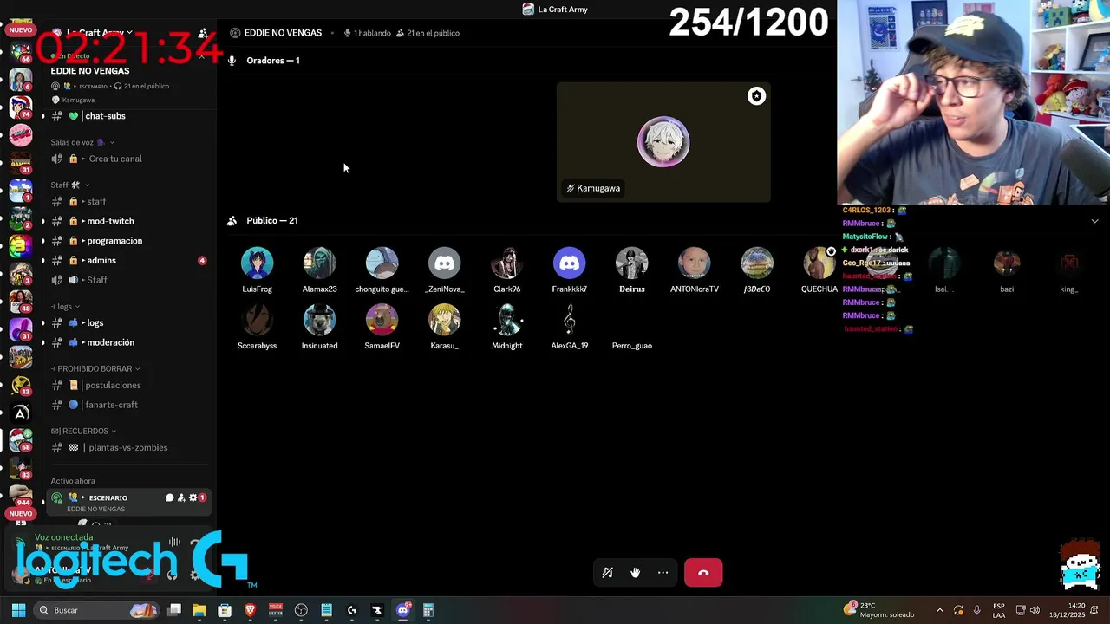Open the plantas-vs-zombies channel
Screen dimensions: 1110x624
128,448
